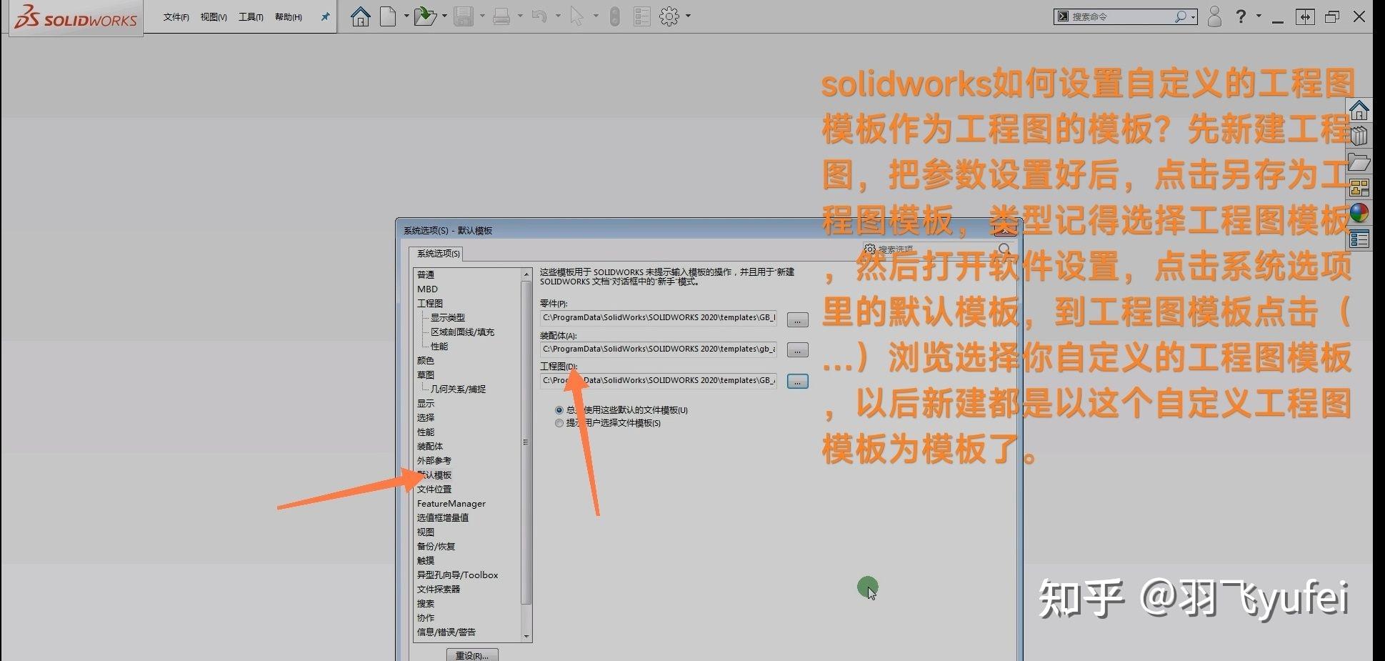Viewport: 1385px width, 661px height.
Task: Open the 文件(F) menu
Action: pyautogui.click(x=176, y=17)
